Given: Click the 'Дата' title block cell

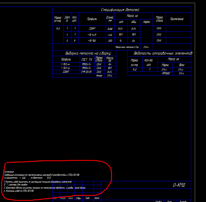Looking at the screenshot, I should (x=97, y=198).
